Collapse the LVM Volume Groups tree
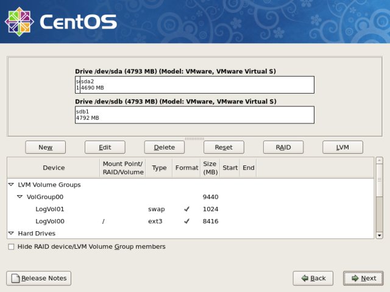 point(11,184)
